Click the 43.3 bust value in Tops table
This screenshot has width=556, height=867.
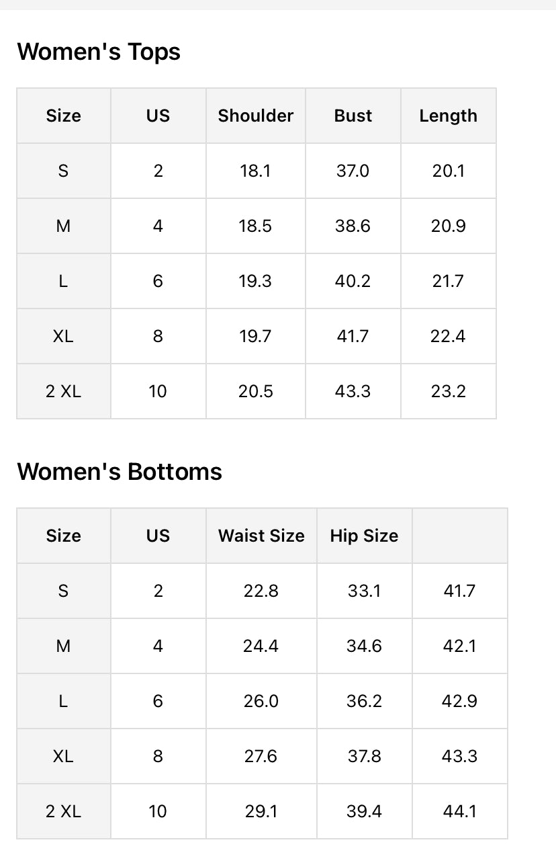click(353, 391)
